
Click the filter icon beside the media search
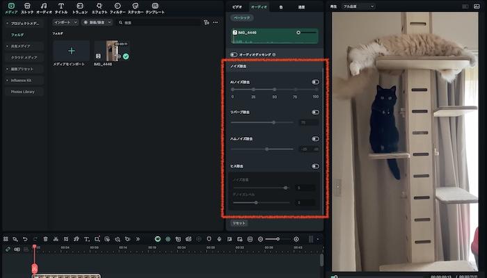[x=206, y=22]
